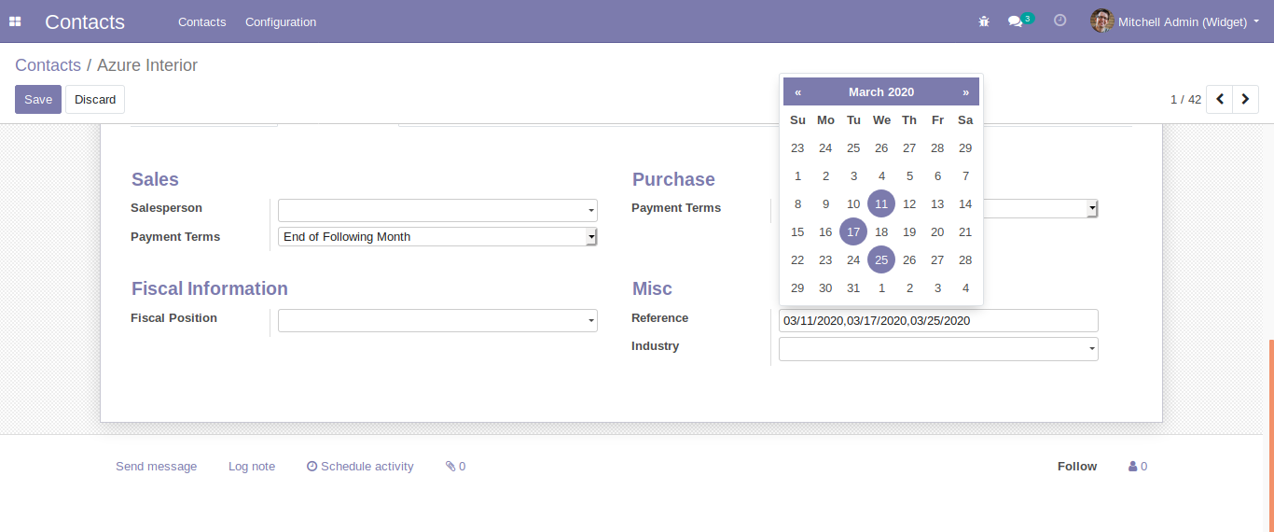Click the Reference date input field
The width and height of the screenshot is (1274, 532).
click(x=937, y=321)
